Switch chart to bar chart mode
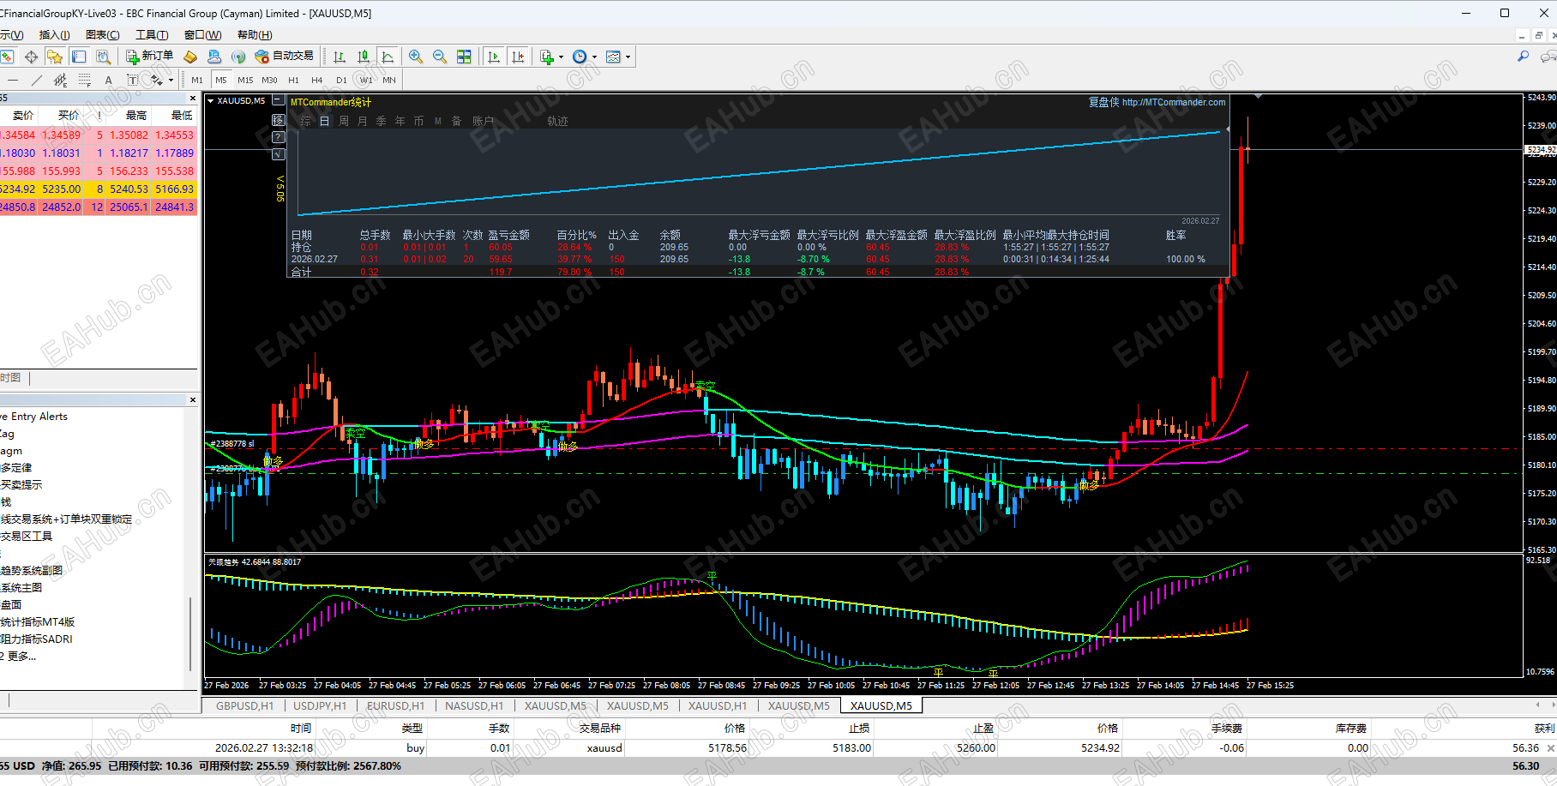The image size is (1557, 786). click(x=340, y=57)
